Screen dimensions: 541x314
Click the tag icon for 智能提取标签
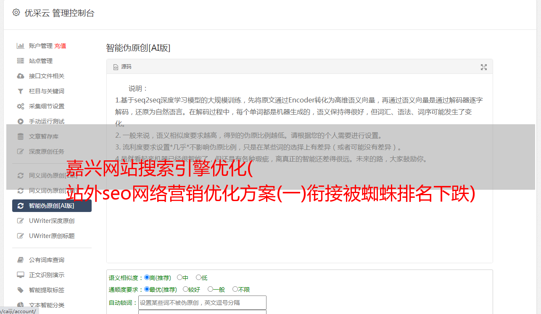[20, 290]
